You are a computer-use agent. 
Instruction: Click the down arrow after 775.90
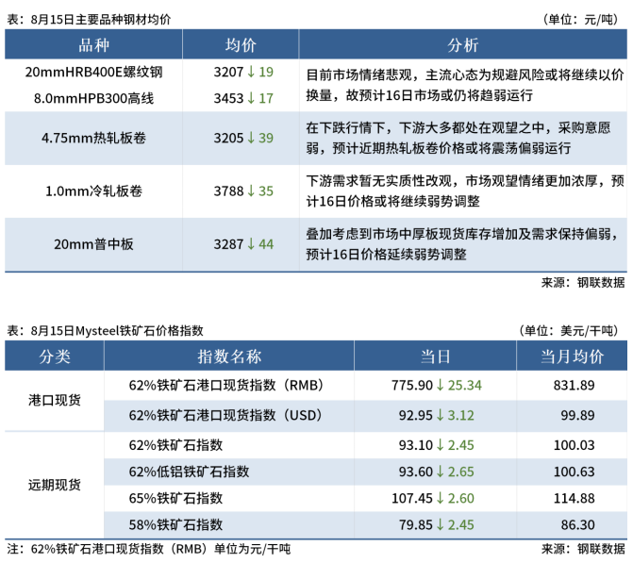click(441, 385)
